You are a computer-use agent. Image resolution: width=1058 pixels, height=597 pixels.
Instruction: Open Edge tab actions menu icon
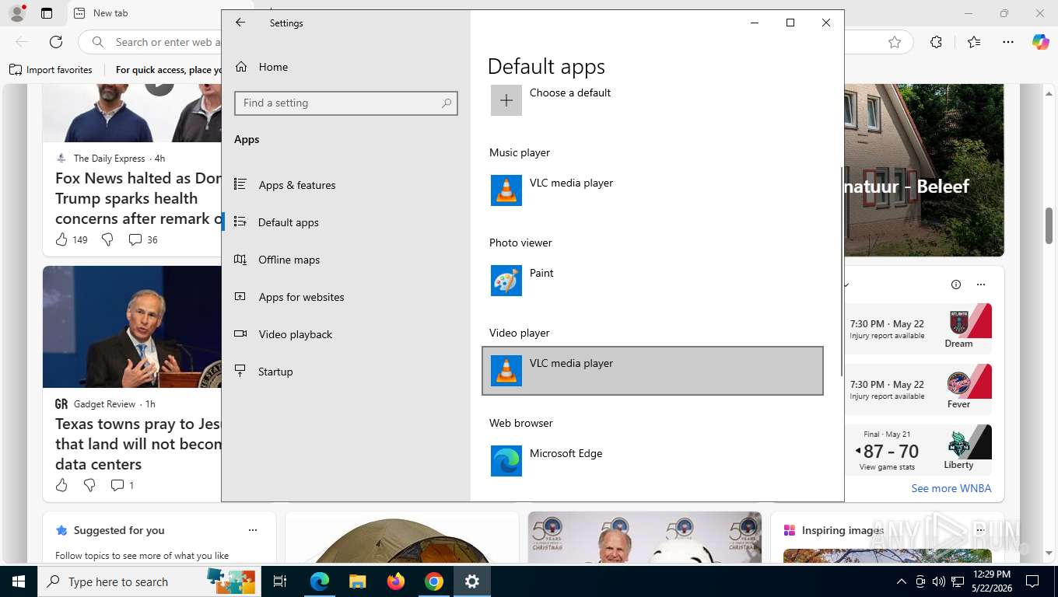tap(47, 13)
